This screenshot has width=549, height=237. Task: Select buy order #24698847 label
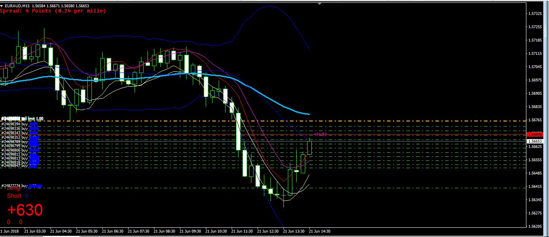pyautogui.click(x=15, y=166)
